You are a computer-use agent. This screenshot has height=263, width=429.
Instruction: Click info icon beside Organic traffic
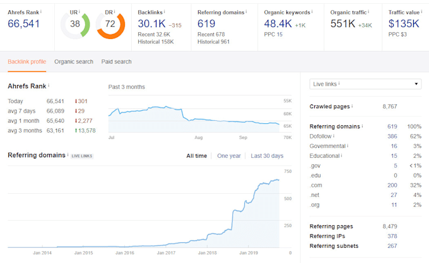point(368,11)
